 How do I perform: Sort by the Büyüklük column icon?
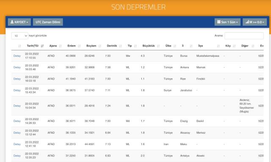click(x=158, y=46)
